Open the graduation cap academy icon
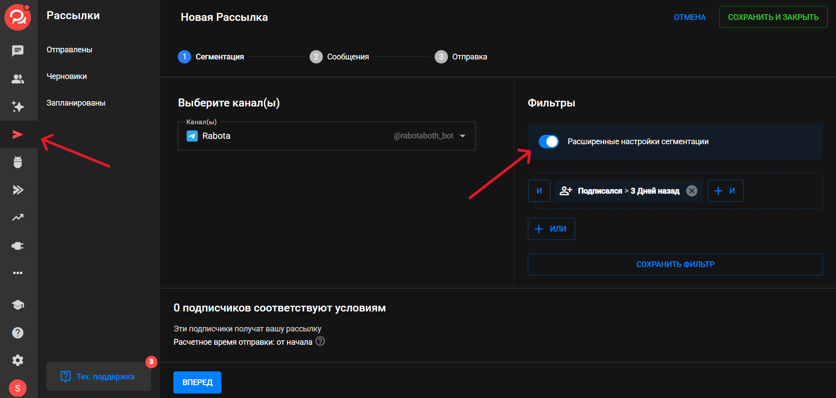Screen dimensions: 836x398 click(18, 305)
